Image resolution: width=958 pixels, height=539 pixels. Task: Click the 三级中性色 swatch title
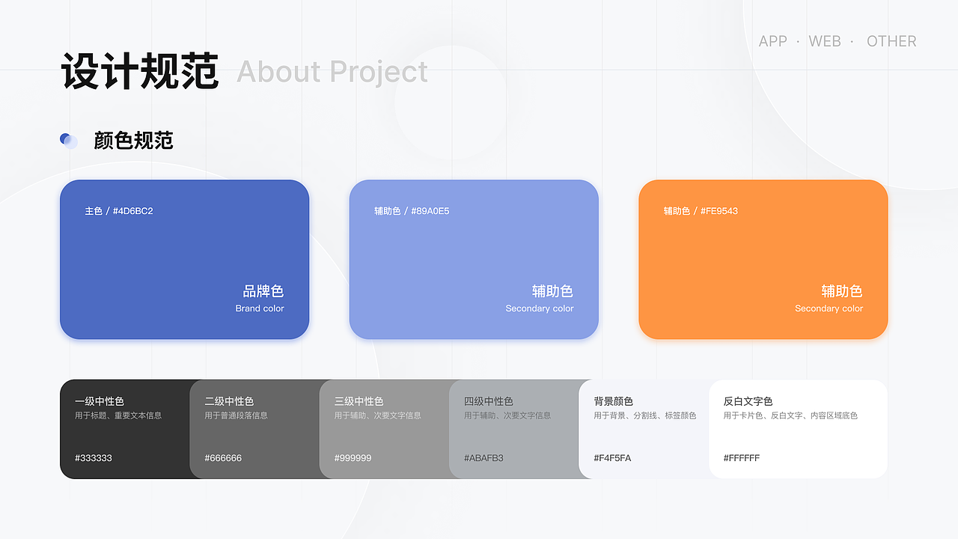[359, 401]
